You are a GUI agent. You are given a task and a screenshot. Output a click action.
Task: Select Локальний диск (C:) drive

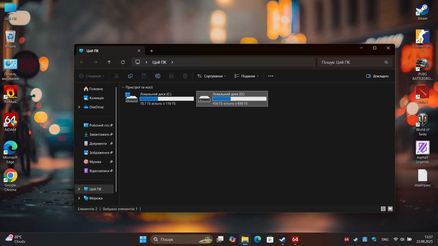pyautogui.click(x=159, y=99)
